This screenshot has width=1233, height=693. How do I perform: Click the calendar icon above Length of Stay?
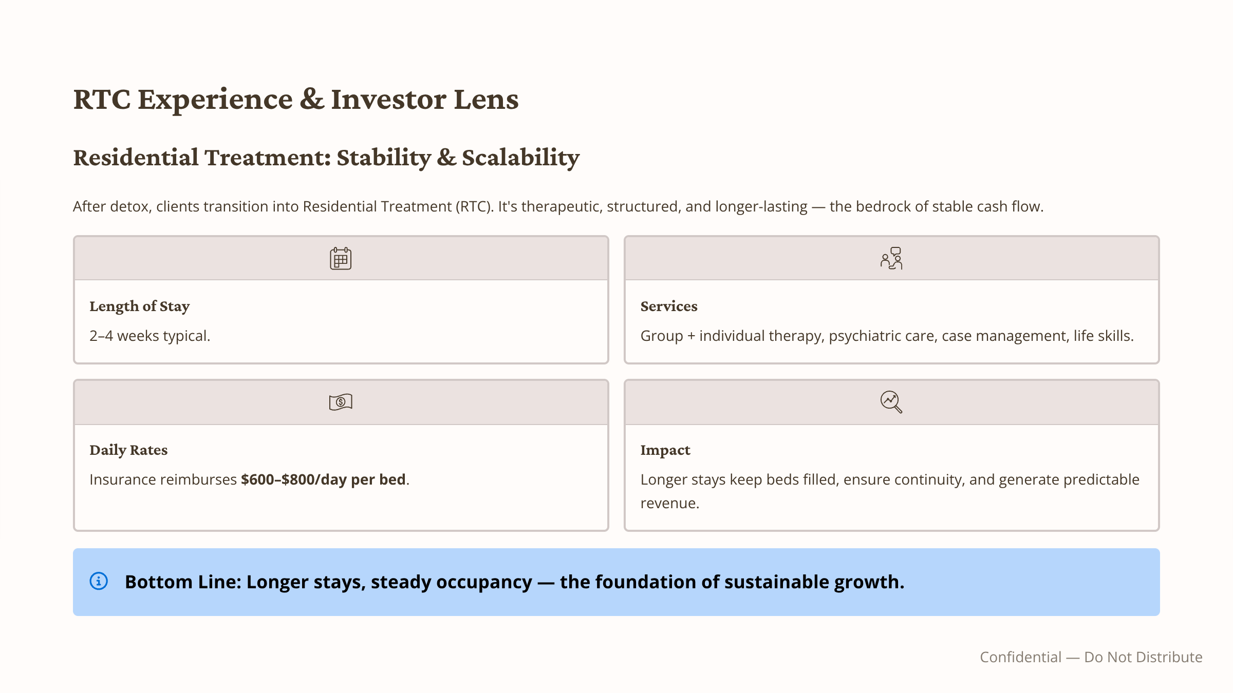[x=341, y=258]
